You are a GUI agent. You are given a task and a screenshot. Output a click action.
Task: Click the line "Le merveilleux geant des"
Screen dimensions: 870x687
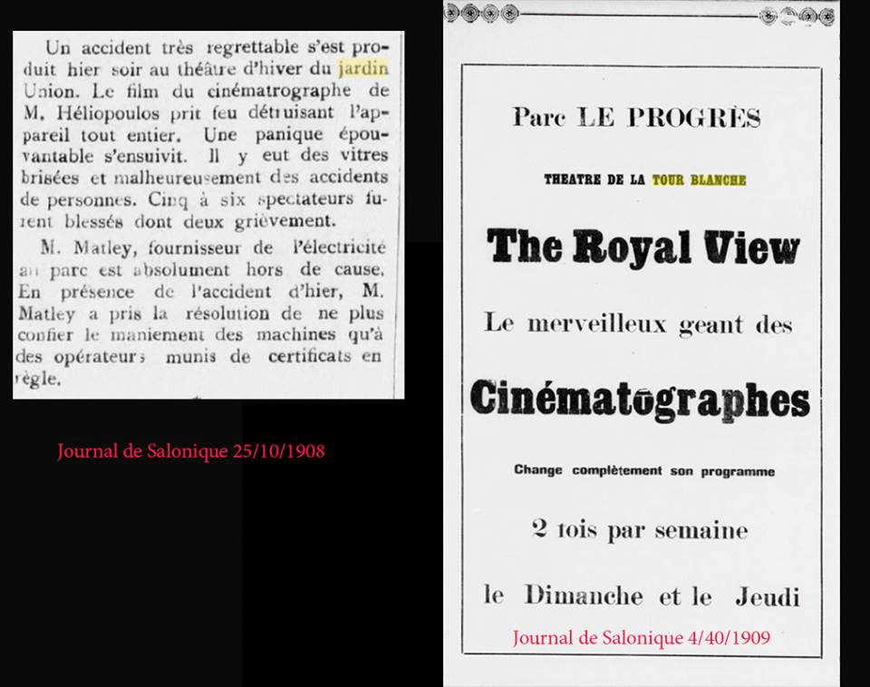coord(638,324)
